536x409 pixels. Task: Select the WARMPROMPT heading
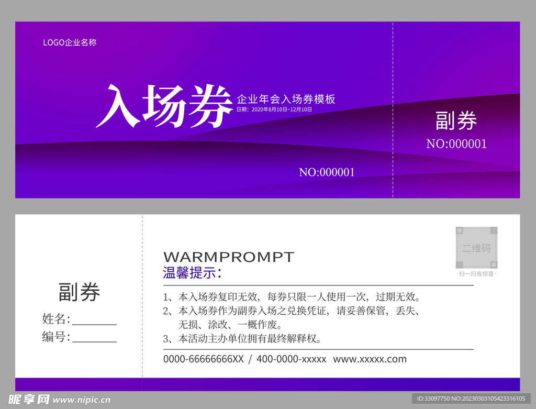[x=229, y=257]
